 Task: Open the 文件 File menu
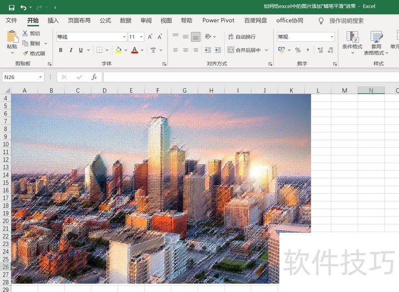[x=12, y=21]
